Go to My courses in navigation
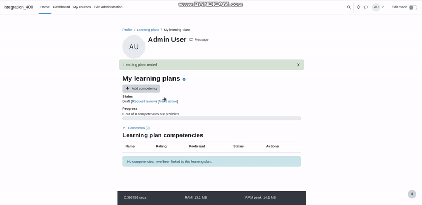The height and width of the screenshot is (205, 422). [x=82, y=7]
